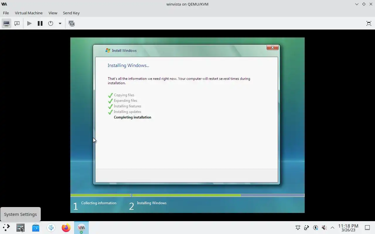Launch Firefox from the taskbar
Viewport: 375px width, 234px height.
click(66, 228)
